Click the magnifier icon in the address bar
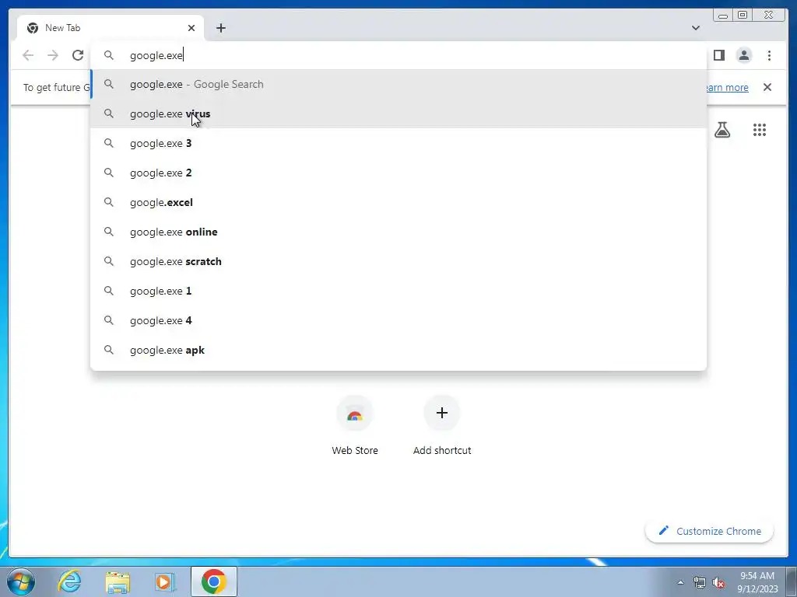Viewport: 797px width, 597px height. point(109,55)
